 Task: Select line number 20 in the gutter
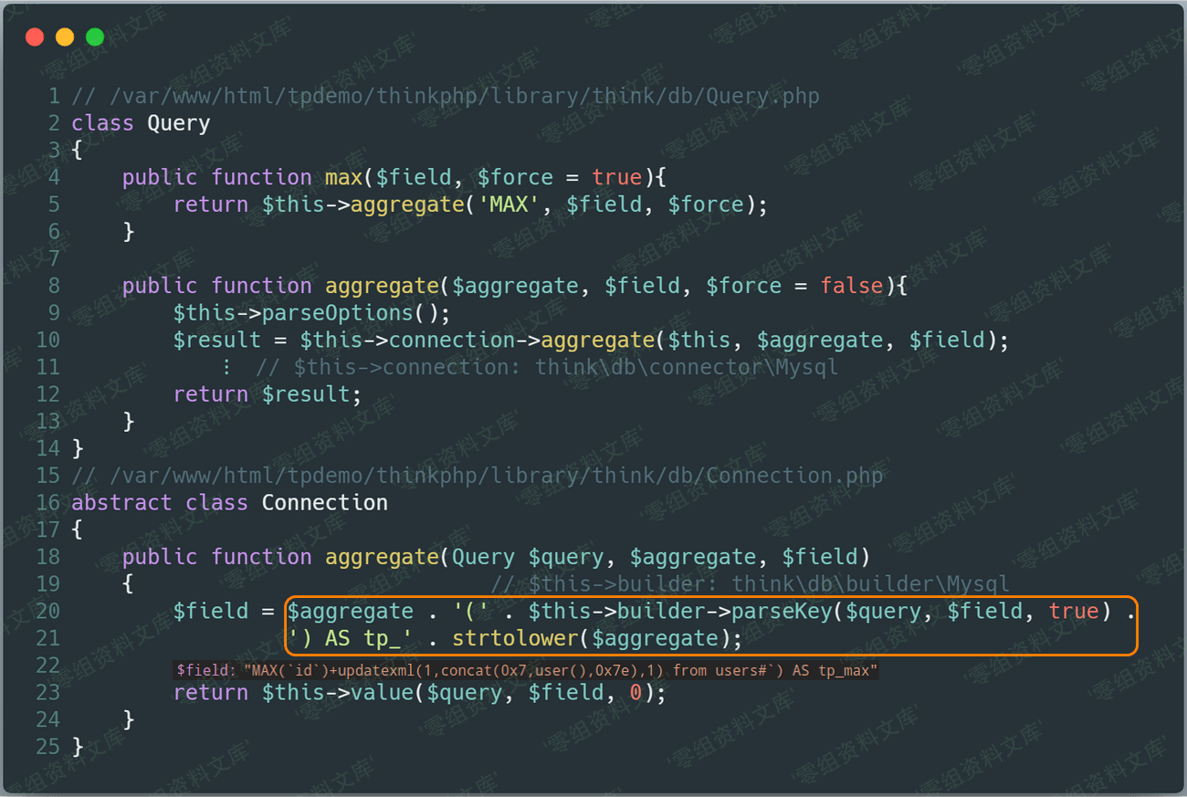tap(47, 611)
